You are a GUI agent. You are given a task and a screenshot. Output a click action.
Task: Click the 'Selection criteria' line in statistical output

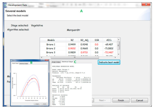pyautogui.click(x=60, y=95)
